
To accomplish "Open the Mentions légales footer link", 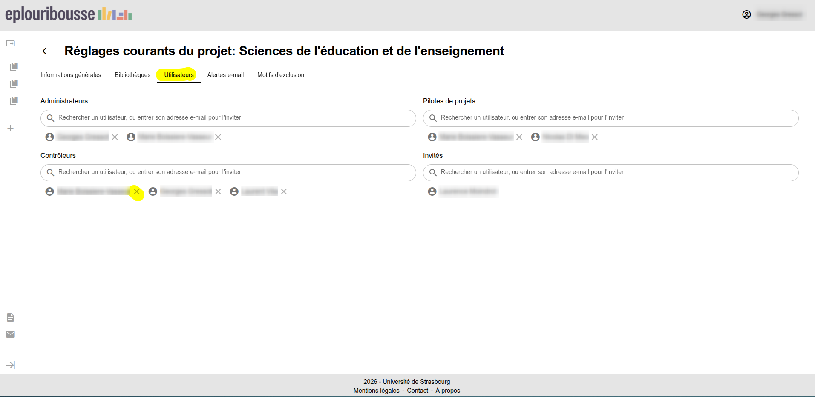I will click(376, 391).
